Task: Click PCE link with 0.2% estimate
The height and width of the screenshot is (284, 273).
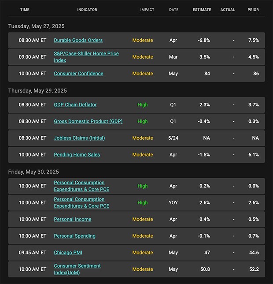Action: (x=81, y=186)
